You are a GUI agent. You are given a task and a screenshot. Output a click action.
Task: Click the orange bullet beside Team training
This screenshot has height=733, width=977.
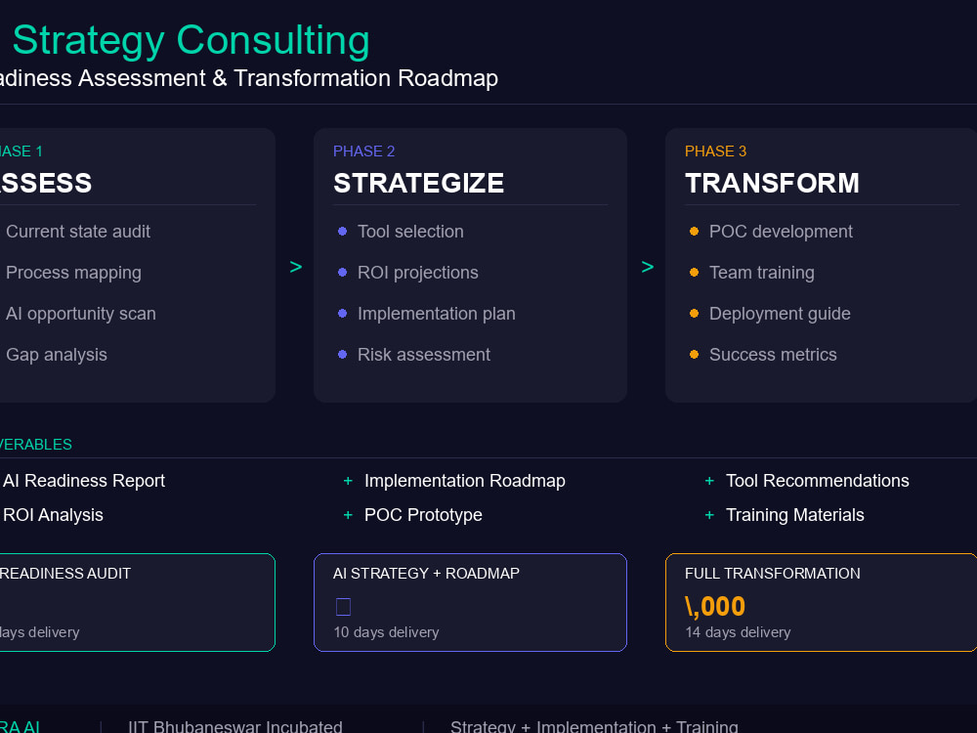[694, 273]
